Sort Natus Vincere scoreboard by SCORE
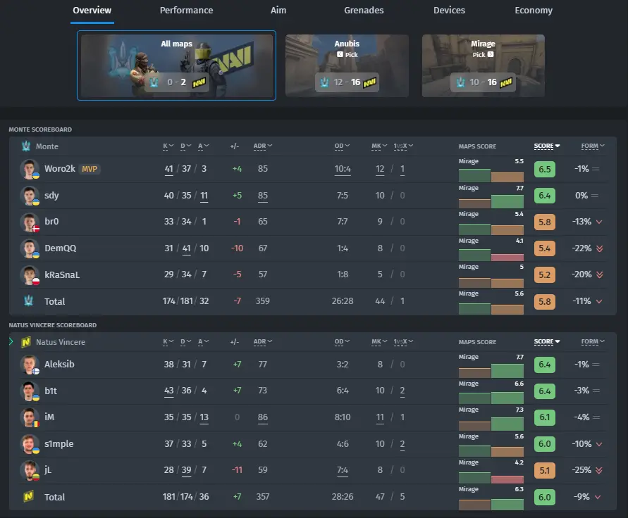The width and height of the screenshot is (628, 518). [x=547, y=341]
